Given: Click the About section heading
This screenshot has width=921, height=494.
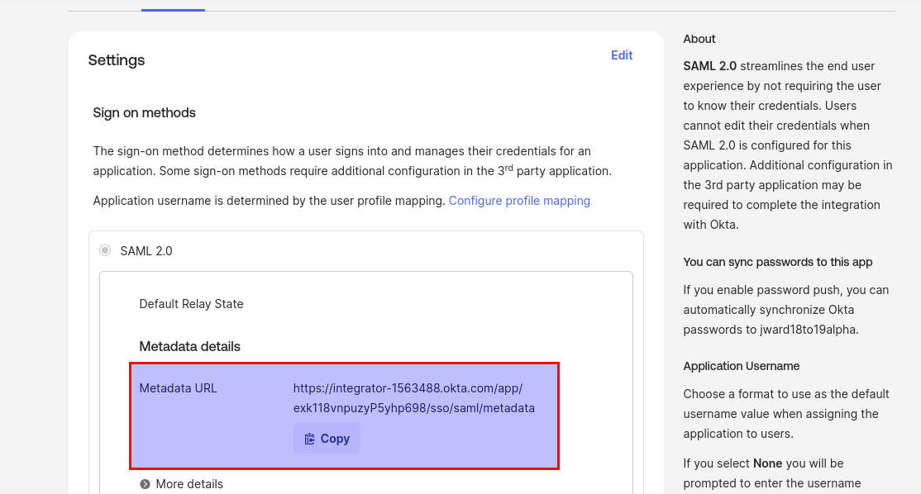Looking at the screenshot, I should 699,39.
